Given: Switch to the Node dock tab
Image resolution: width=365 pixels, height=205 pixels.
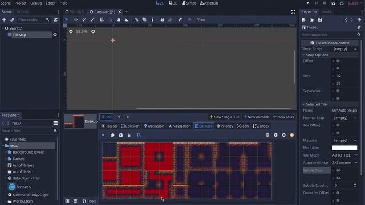Looking at the screenshot, I should pos(327,11).
